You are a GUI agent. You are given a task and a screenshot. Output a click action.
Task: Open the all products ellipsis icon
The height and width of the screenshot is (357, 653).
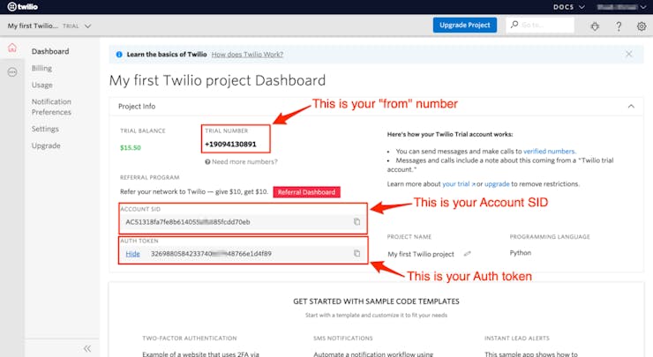(x=12, y=72)
